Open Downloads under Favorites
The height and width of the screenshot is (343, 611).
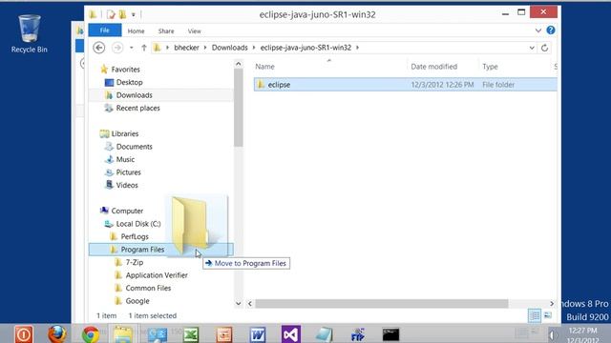coord(134,95)
